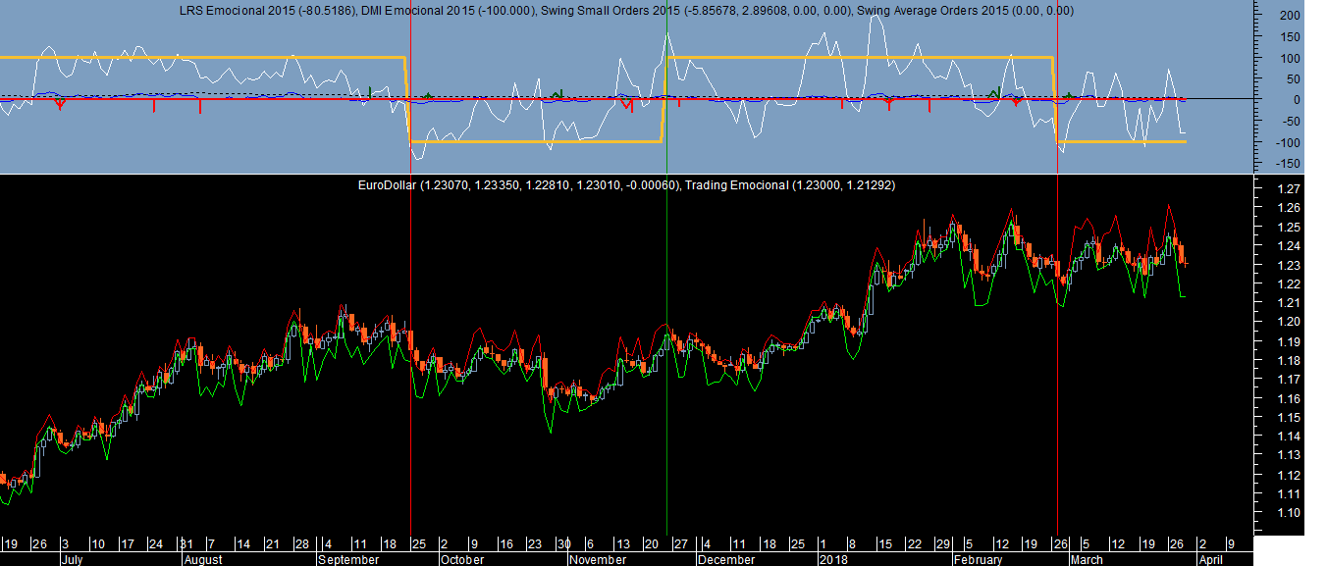Screen dimensions: 1327x566
Task: Click the 1.19 price level on the axis
Action: coord(1289,342)
